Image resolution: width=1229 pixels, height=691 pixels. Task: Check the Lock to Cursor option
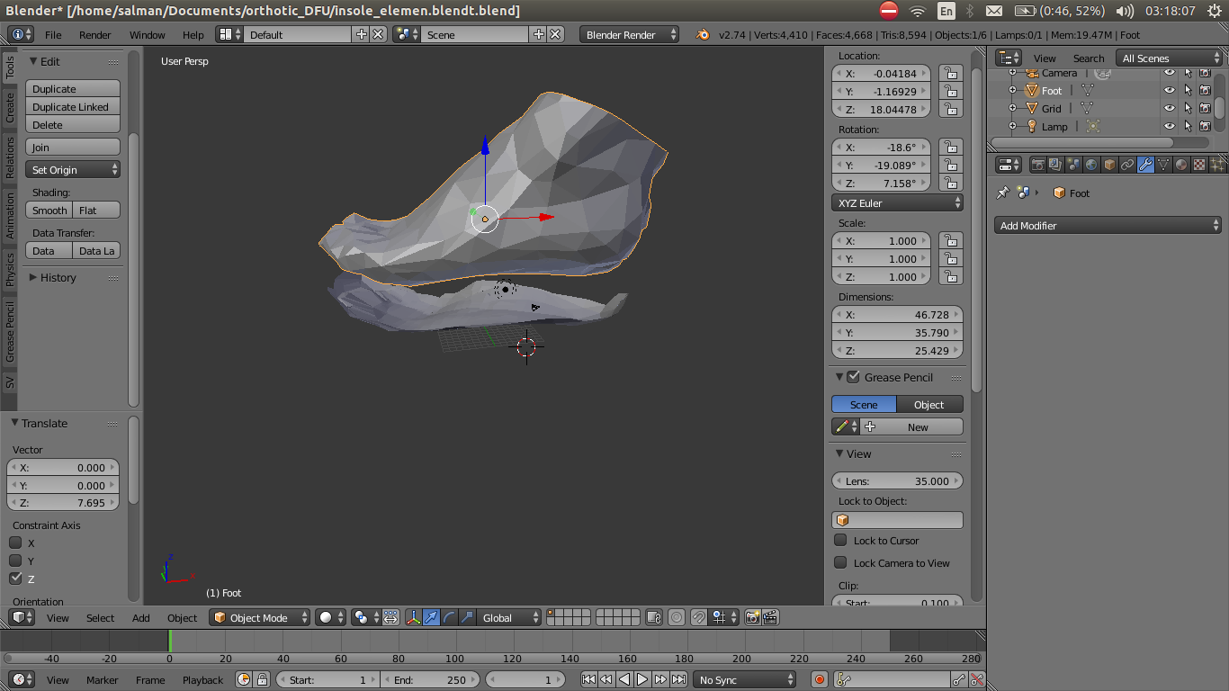coord(840,541)
